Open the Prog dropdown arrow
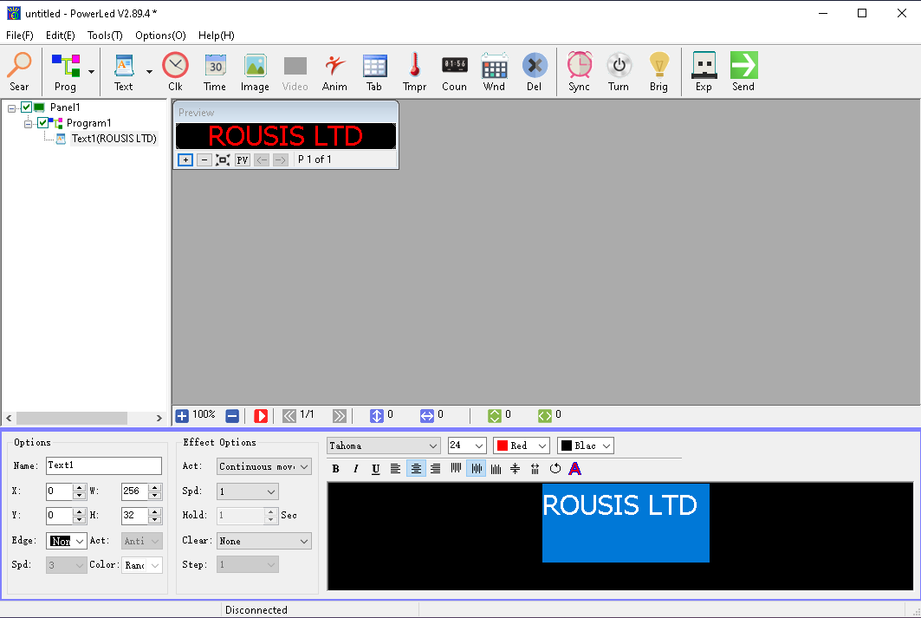Viewport: 921px width, 618px height. [91, 72]
